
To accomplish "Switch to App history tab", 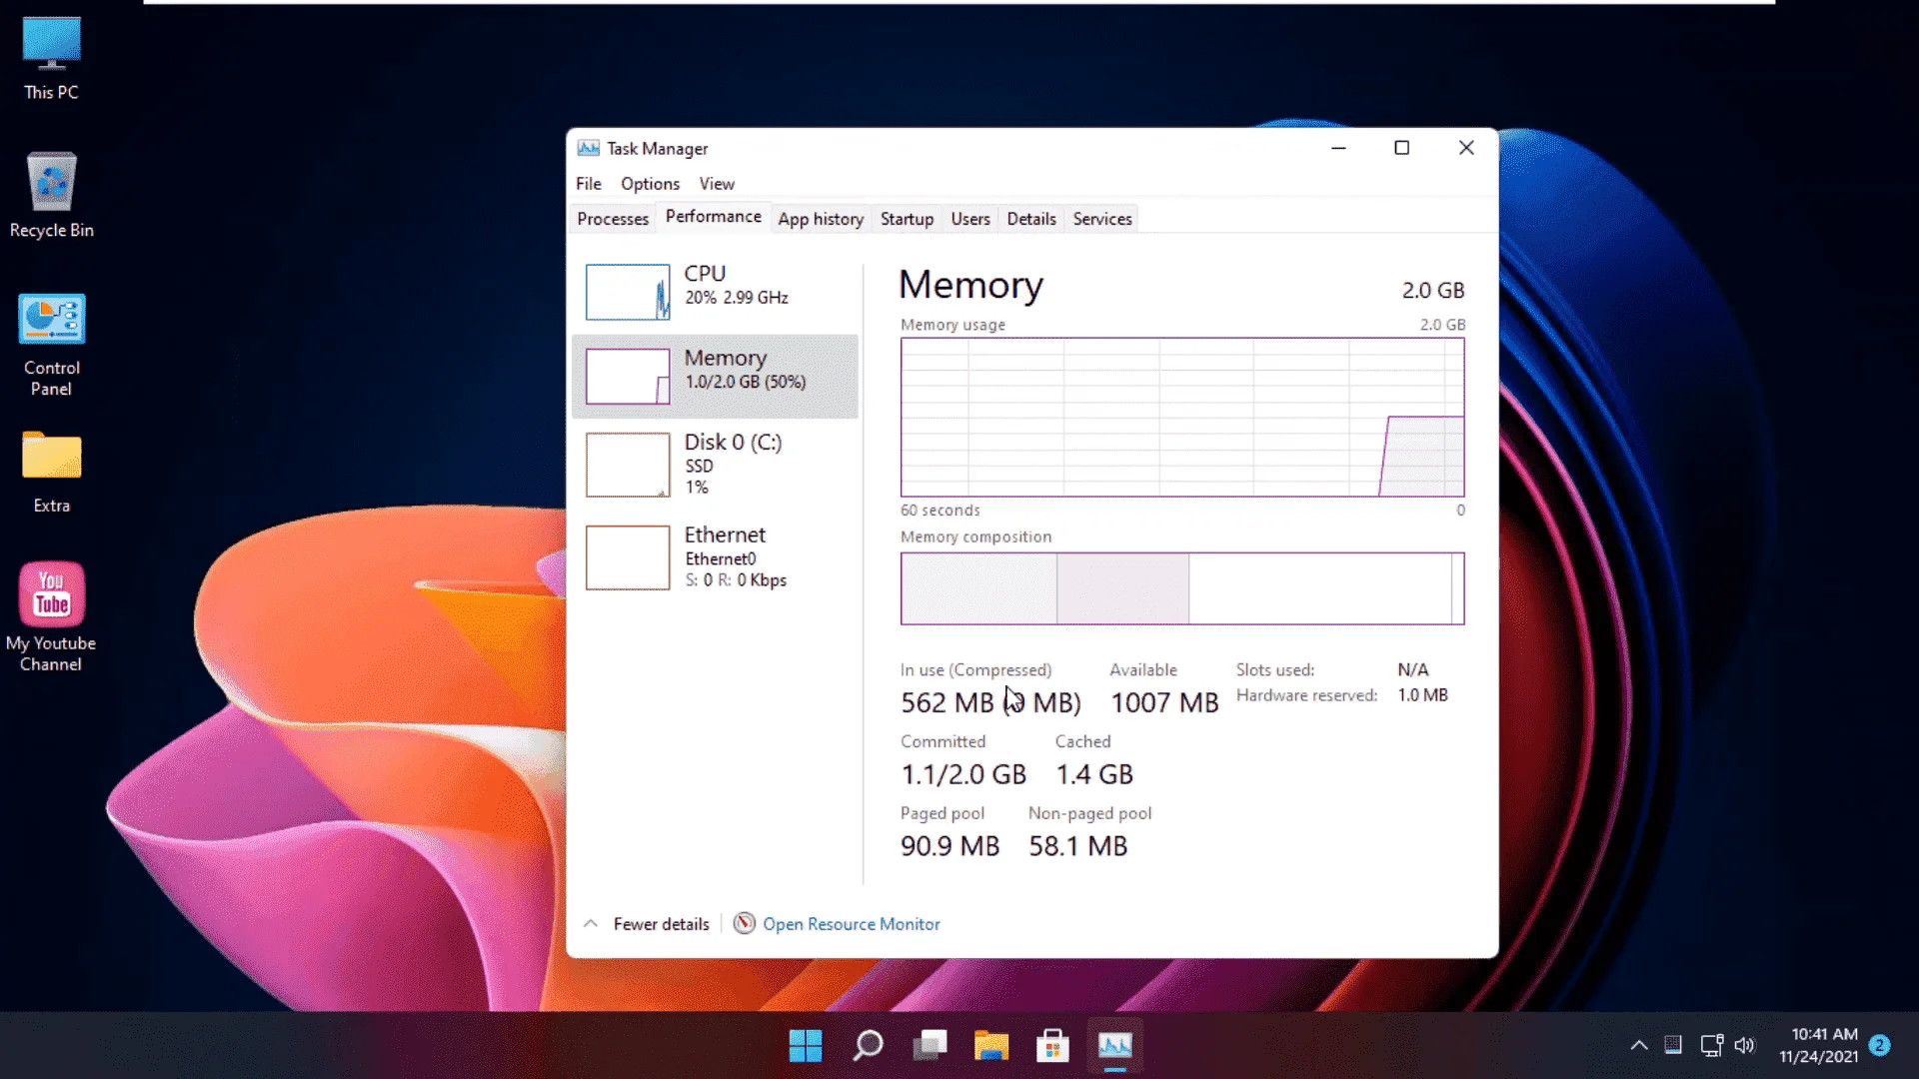I will tap(821, 219).
